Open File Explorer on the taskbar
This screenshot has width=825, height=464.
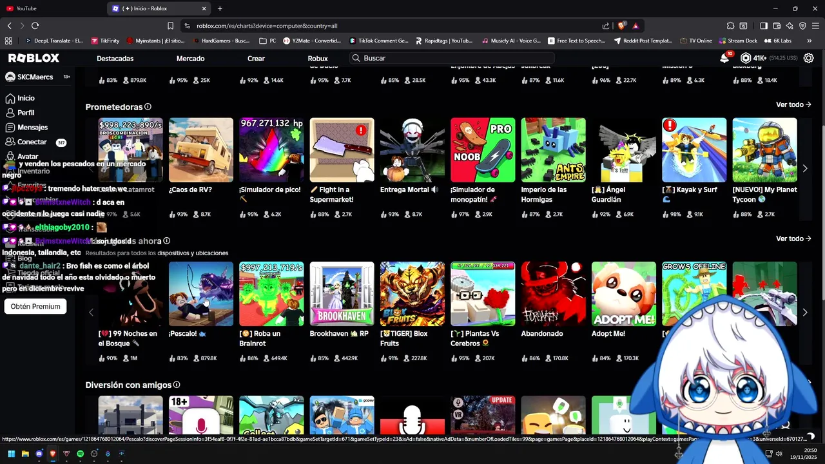point(25,454)
